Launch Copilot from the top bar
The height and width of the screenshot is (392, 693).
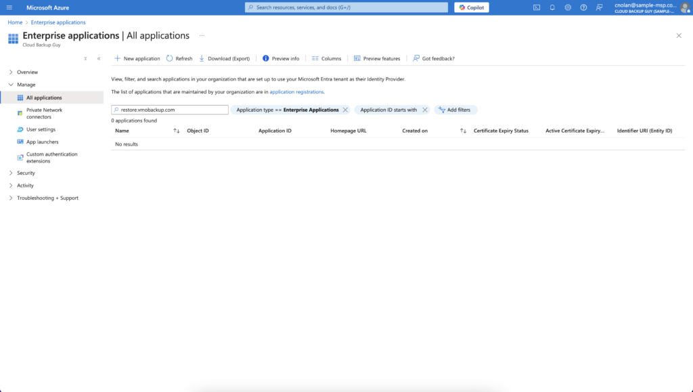472,7
